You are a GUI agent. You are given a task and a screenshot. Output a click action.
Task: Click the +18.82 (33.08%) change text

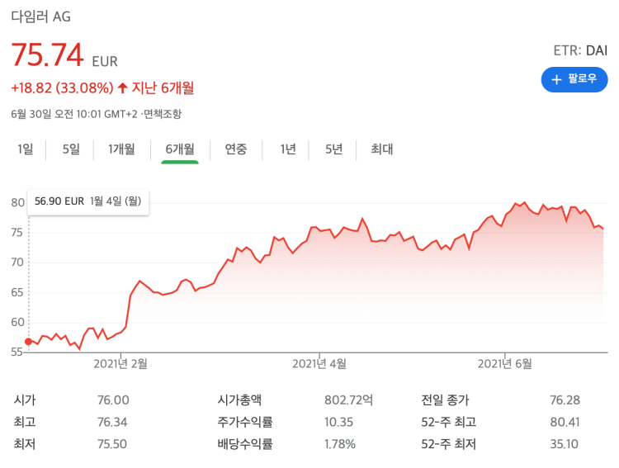(x=62, y=87)
